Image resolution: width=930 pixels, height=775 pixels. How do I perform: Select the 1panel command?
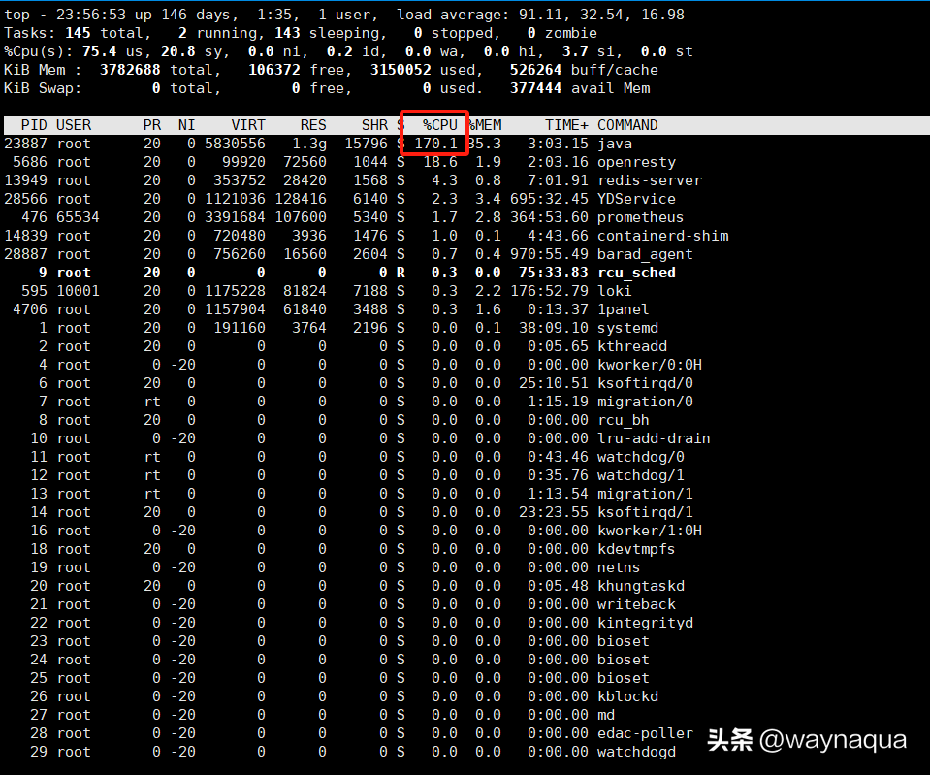(x=623, y=309)
